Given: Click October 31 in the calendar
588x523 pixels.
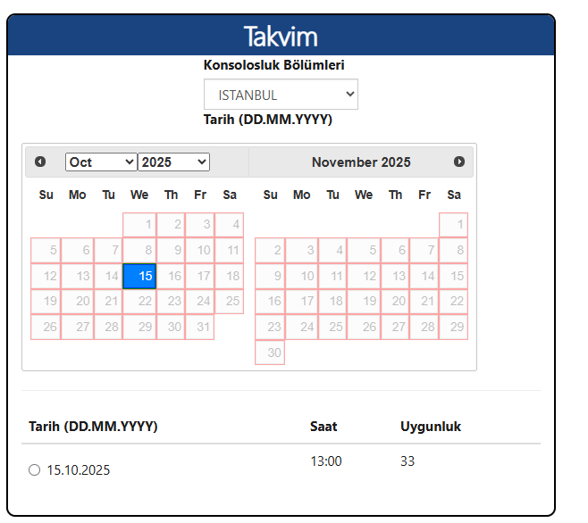Looking at the screenshot, I should point(200,327).
